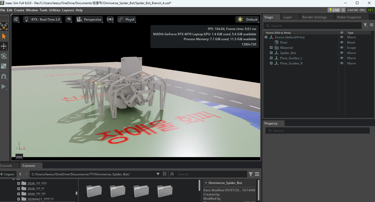The height and width of the screenshot is (202, 375).
Task: Switch to the Render Settings tab
Action: point(314,17)
